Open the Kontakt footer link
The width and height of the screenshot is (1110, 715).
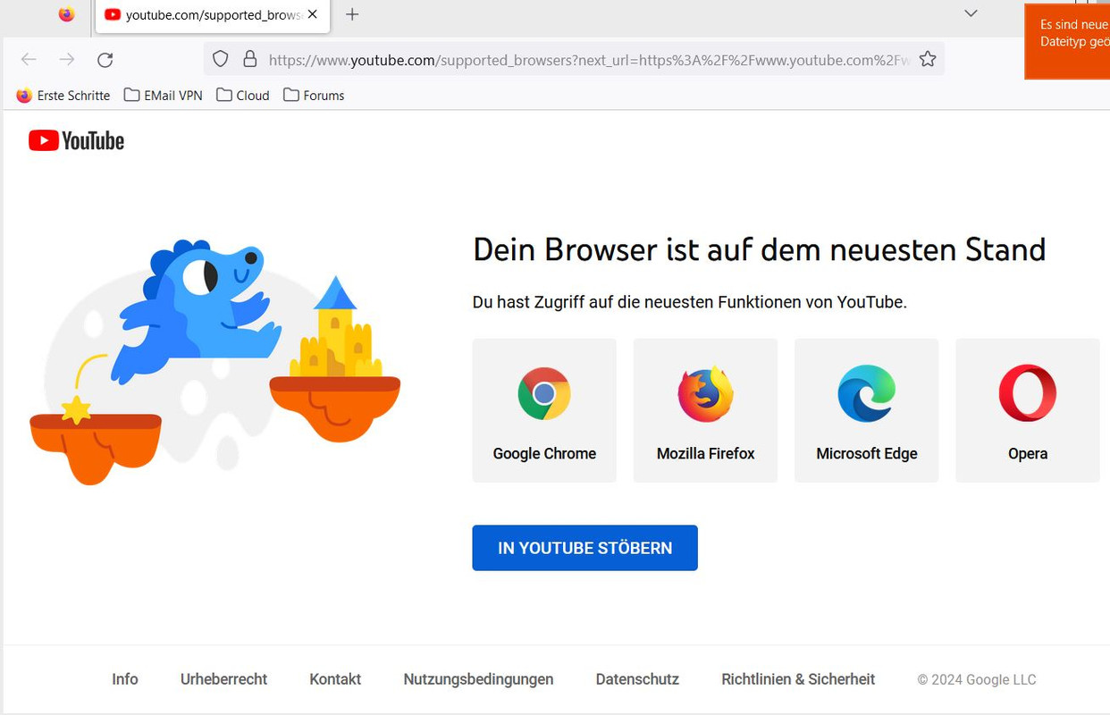tap(335, 679)
